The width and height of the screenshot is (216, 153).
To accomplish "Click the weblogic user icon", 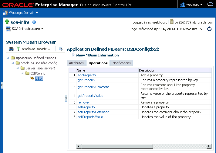I will pyautogui.click(x=183, y=5).
